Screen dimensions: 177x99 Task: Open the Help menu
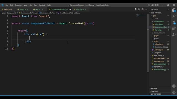[49, 5]
